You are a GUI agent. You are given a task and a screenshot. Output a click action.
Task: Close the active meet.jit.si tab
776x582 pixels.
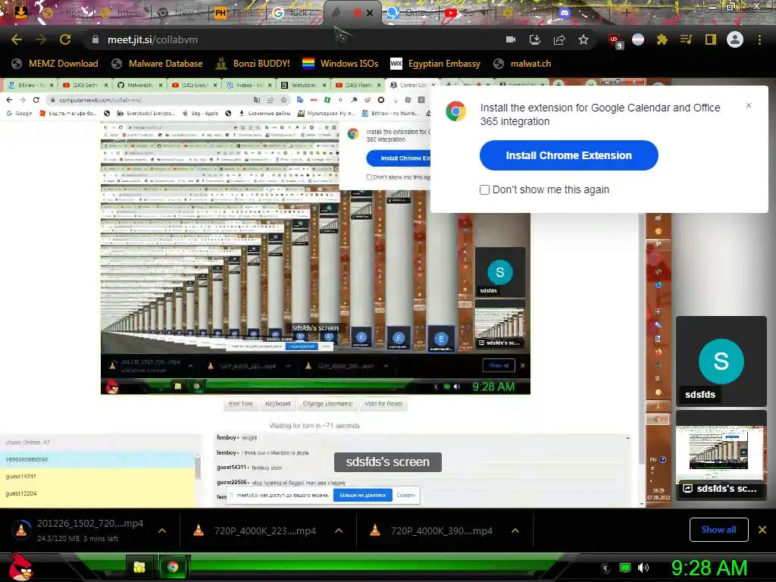click(370, 13)
